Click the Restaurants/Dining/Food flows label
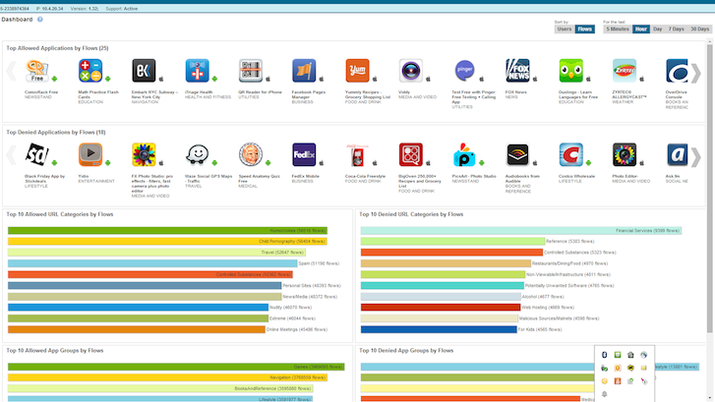Screen dimensions: 715x402 [x=569, y=263]
